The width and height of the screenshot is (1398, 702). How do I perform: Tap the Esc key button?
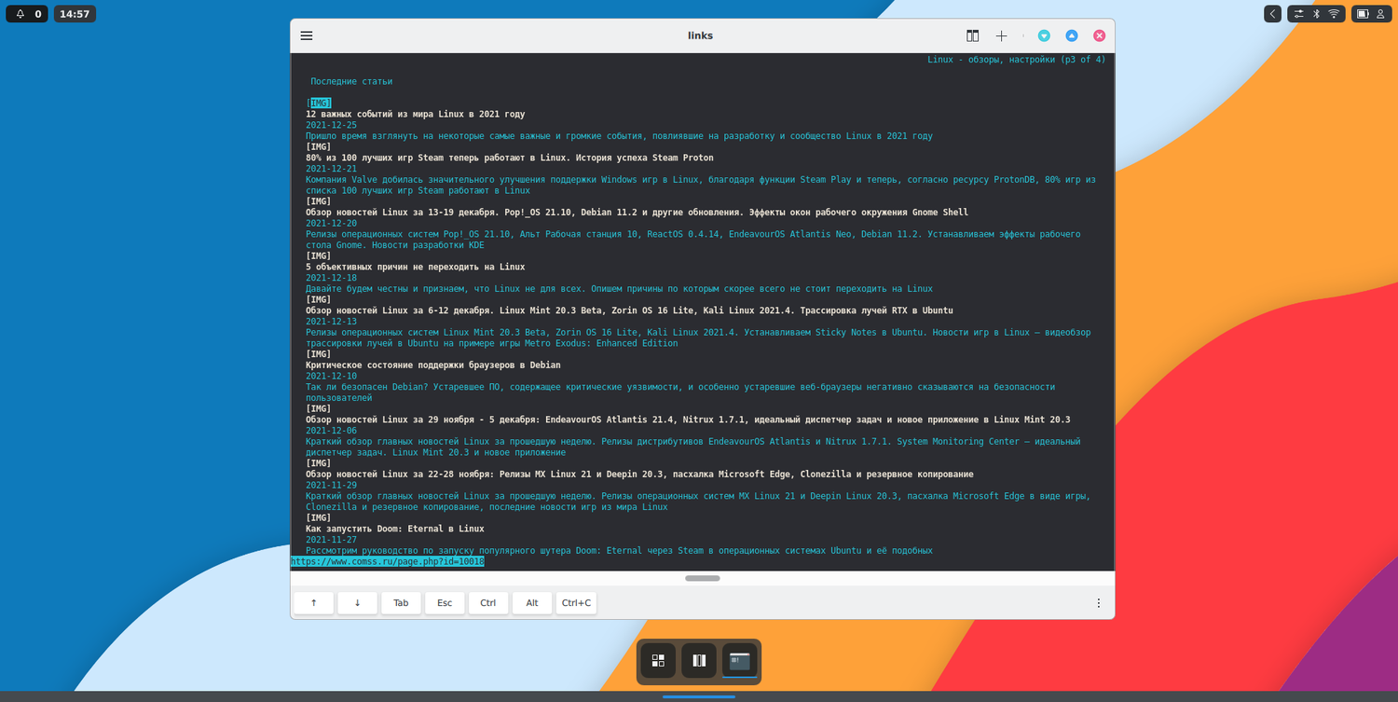point(445,603)
